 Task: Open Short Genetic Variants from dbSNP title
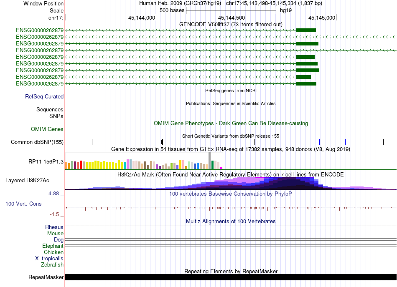(x=231, y=136)
